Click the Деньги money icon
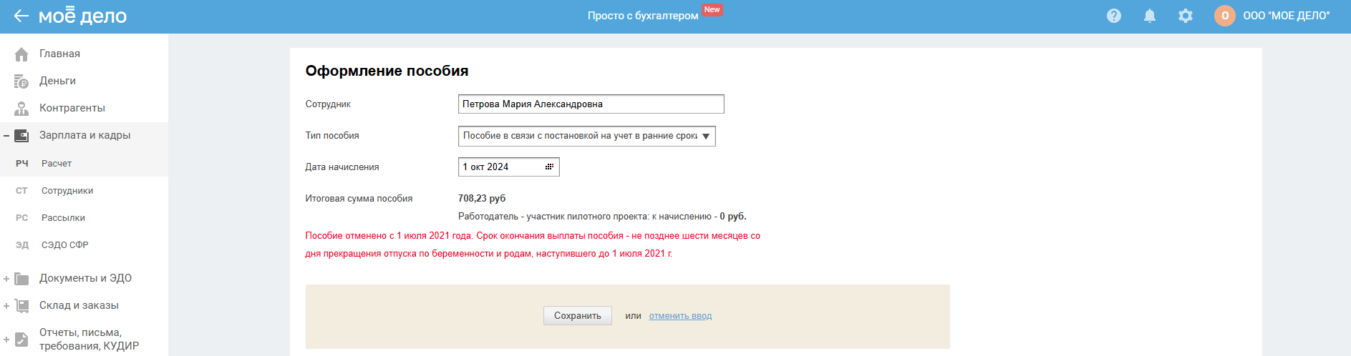 click(21, 81)
